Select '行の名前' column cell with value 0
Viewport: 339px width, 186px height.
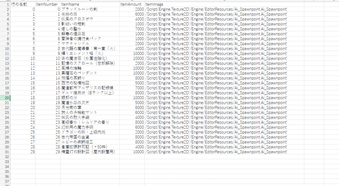pyautogui.click(x=23, y=9)
